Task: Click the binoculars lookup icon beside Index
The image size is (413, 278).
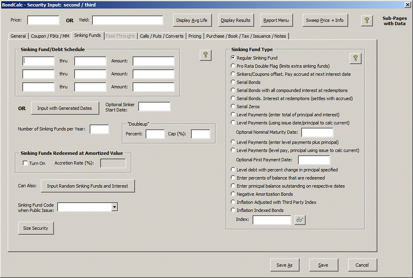Action: (x=300, y=220)
